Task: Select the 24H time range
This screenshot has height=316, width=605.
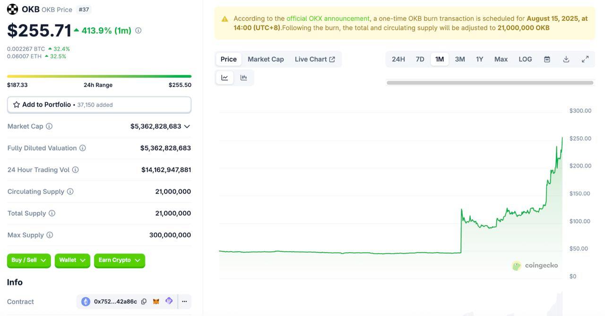Action: coord(398,60)
